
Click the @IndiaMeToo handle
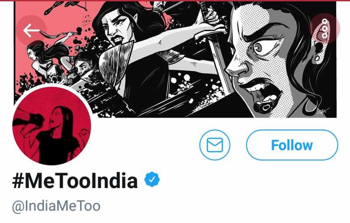tap(56, 206)
